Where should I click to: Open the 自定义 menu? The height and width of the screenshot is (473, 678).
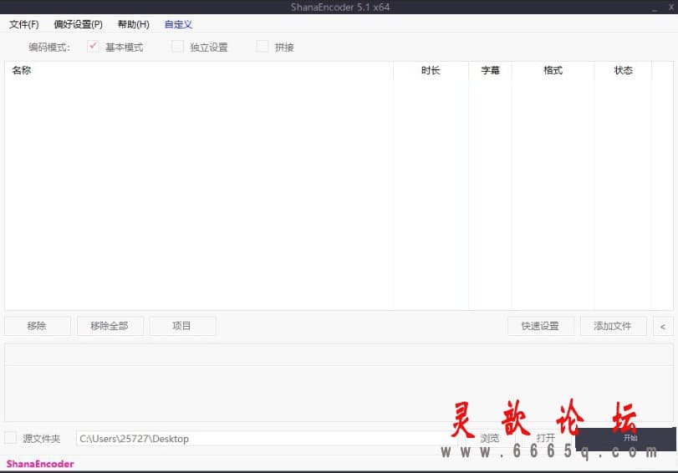point(178,24)
